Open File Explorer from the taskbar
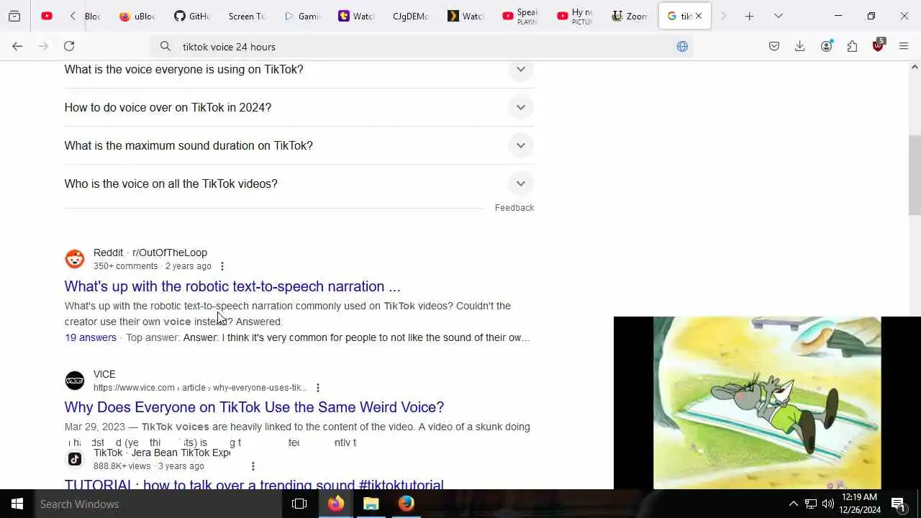This screenshot has height=518, width=921. coord(371,504)
